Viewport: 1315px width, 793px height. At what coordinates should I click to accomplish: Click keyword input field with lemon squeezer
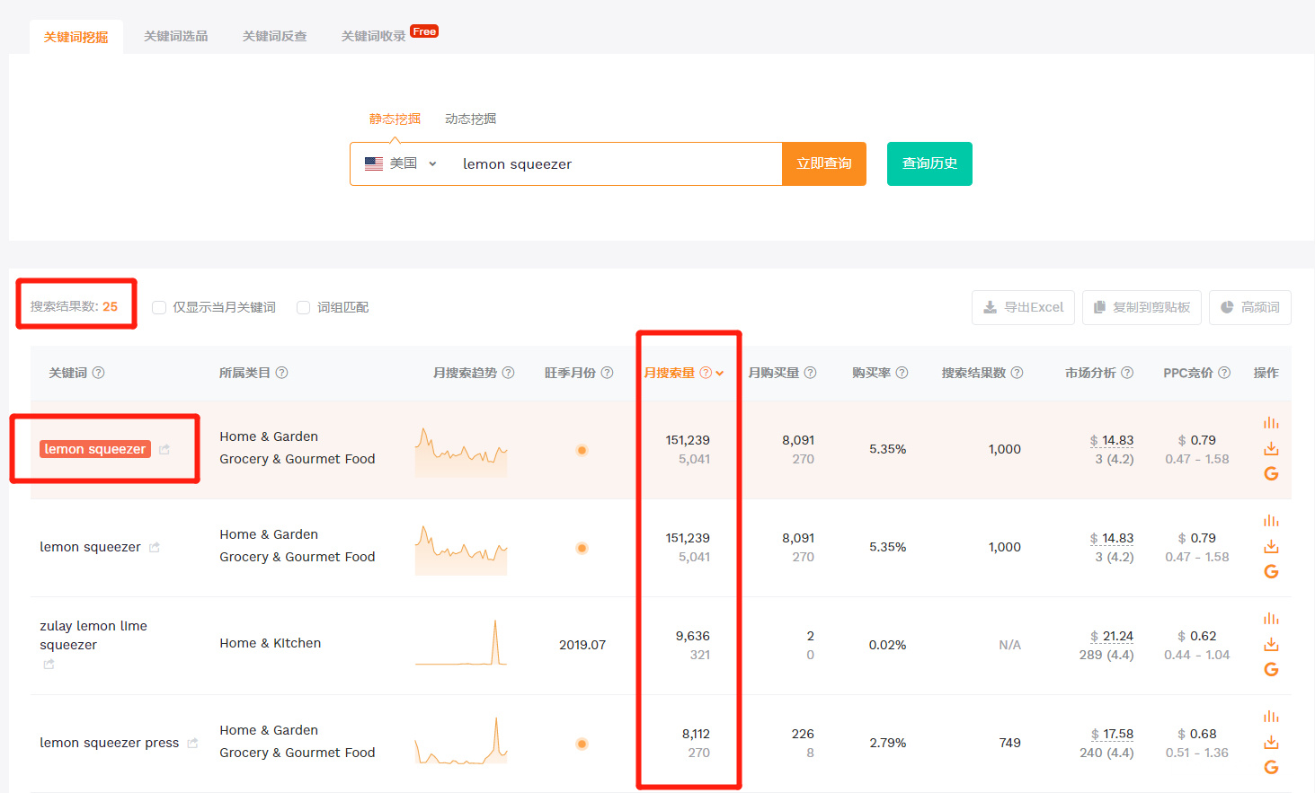(x=611, y=163)
